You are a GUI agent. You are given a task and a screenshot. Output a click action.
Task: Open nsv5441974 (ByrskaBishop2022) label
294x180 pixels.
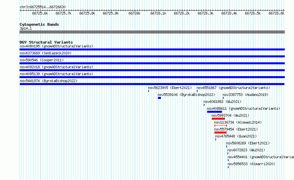pos(49,81)
